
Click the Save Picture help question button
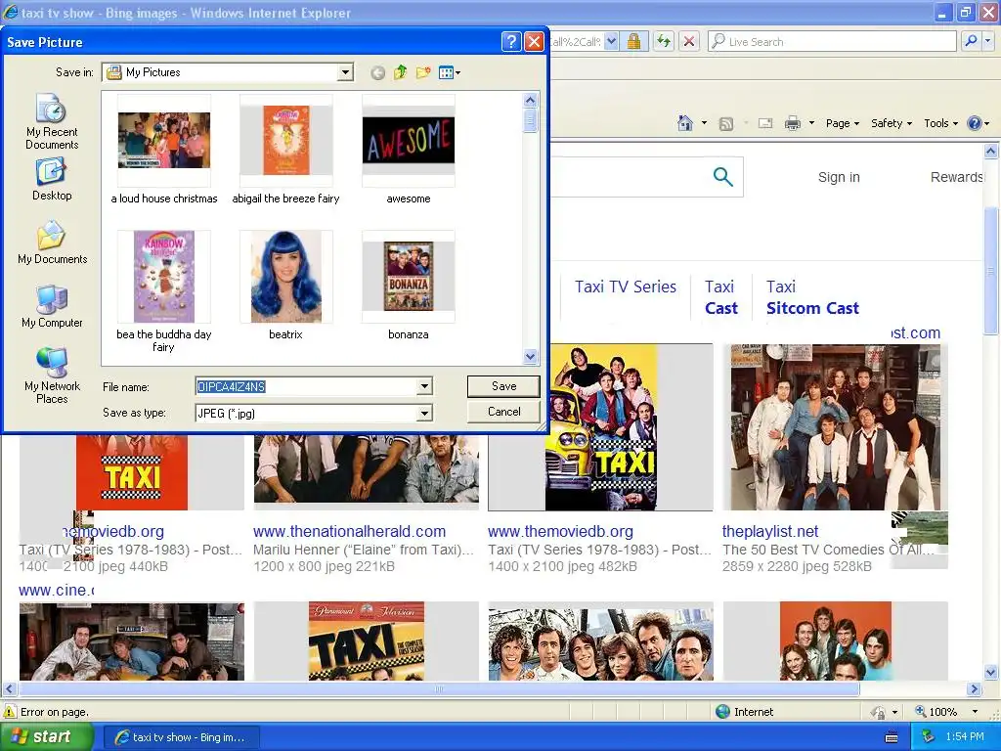(x=510, y=42)
